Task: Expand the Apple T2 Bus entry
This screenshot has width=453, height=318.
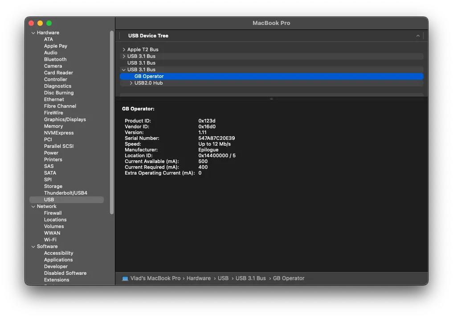Action: [x=123, y=49]
